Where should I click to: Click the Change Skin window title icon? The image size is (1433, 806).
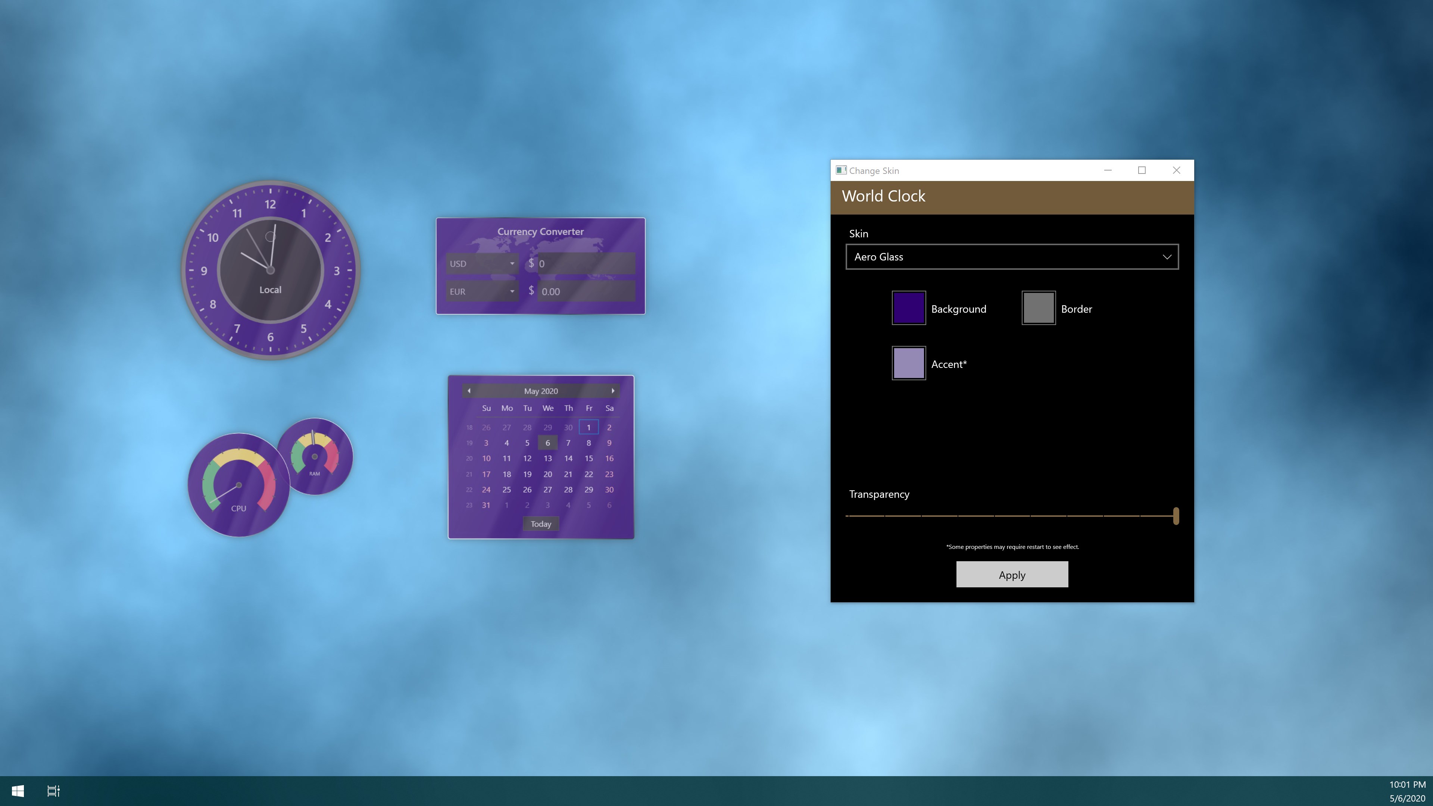(840, 170)
